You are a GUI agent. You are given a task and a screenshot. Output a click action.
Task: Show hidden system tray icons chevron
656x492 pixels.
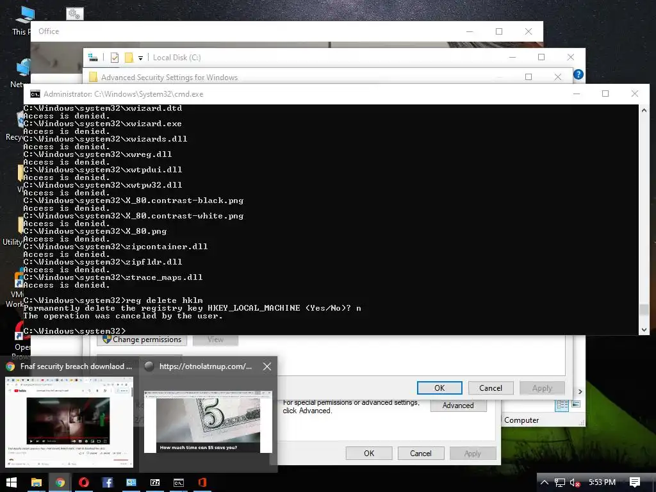point(545,482)
